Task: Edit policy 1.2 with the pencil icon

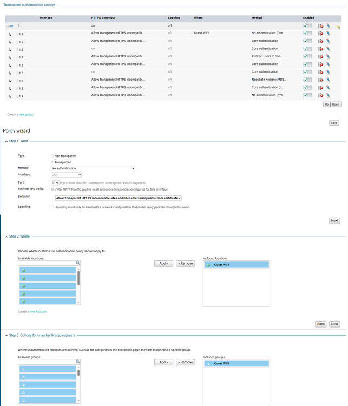Action: pos(328,41)
